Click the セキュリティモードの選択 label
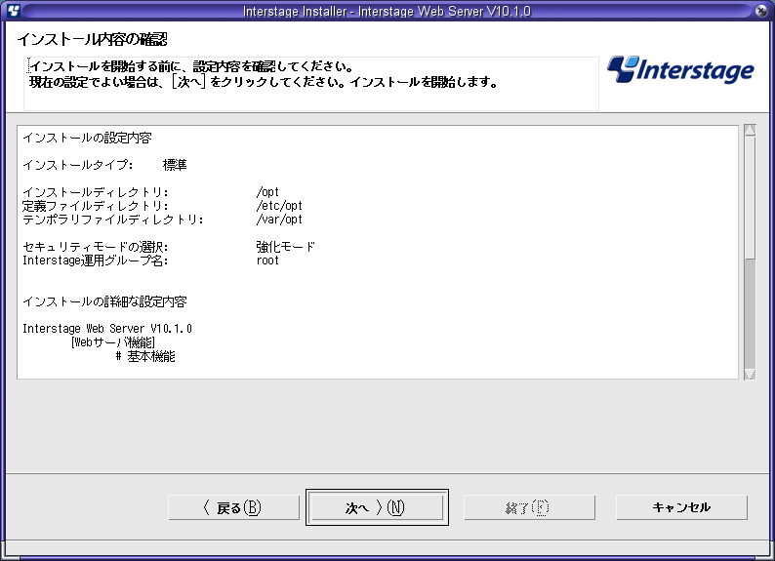Viewport: 775px width, 561px height. pyautogui.click(x=96, y=247)
